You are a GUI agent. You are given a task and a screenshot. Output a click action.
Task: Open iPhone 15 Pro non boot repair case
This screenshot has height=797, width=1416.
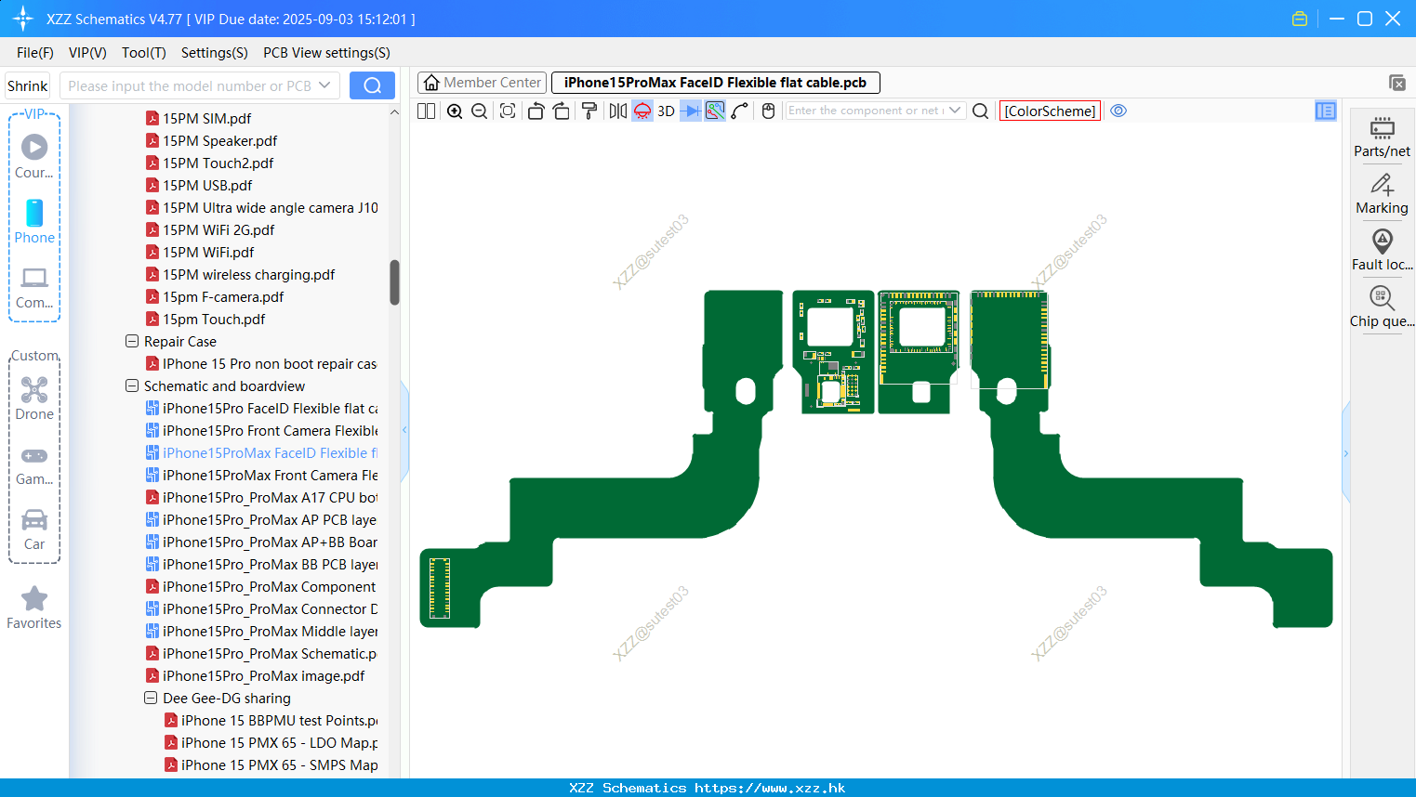[261, 363]
